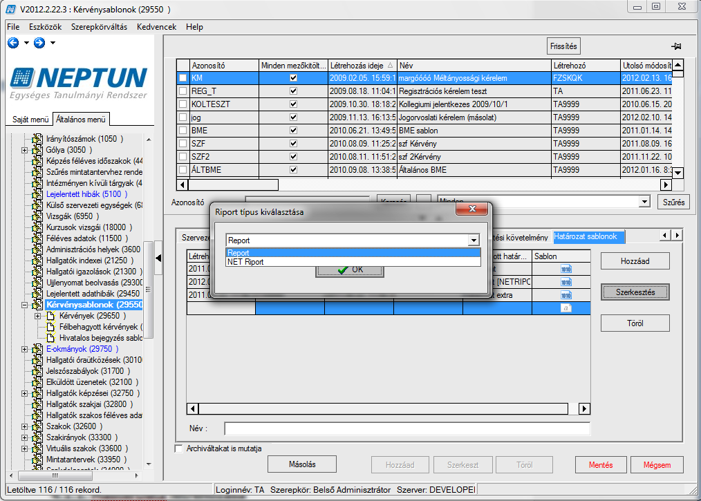Screen dimensions: 701x501
Task: Toggle Minden mezőkitölt checkbox in SZF2 row
Action: [293, 157]
